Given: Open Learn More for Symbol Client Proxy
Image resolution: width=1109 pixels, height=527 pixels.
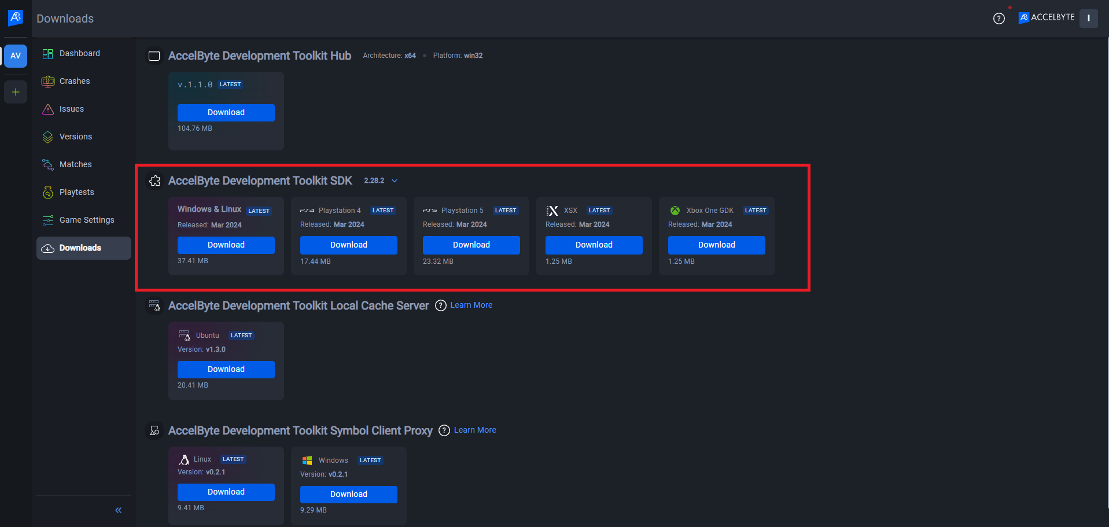Looking at the screenshot, I should (x=475, y=430).
